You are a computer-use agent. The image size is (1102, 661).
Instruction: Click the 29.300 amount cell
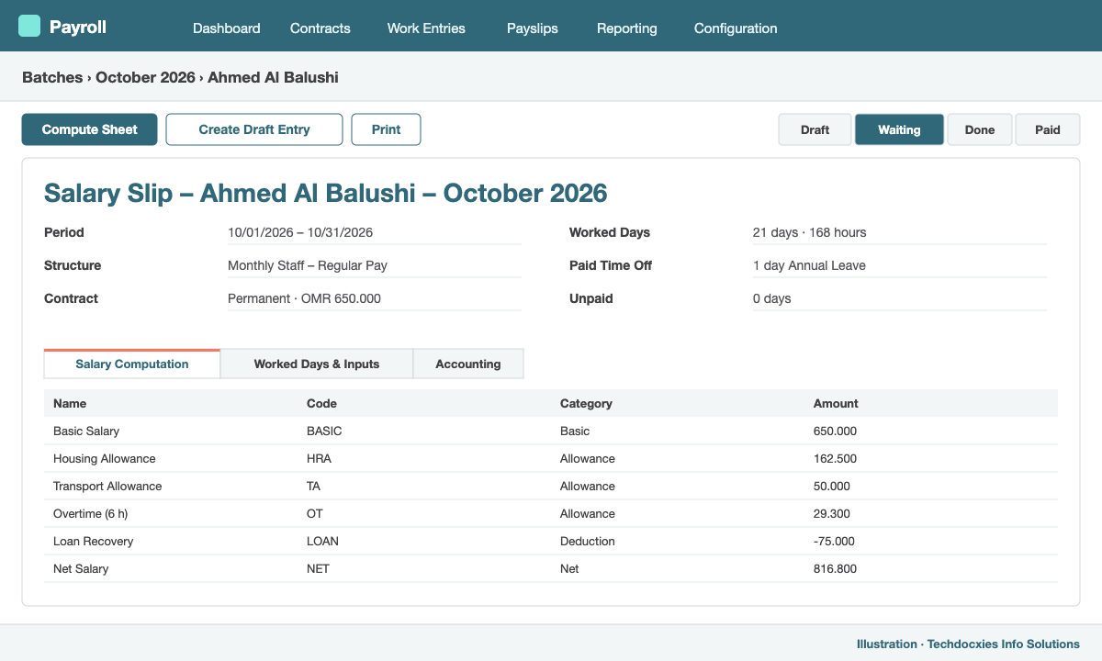[x=832, y=513]
